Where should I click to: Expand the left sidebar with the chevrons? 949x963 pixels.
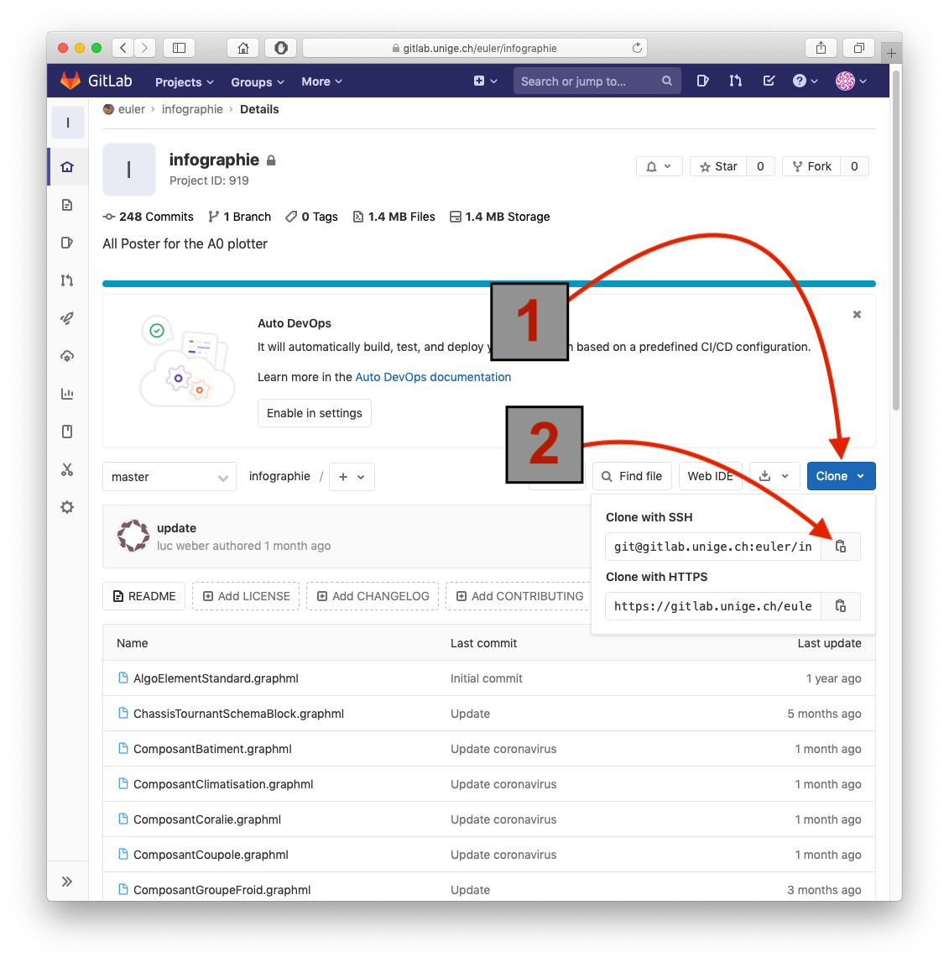pyautogui.click(x=67, y=882)
